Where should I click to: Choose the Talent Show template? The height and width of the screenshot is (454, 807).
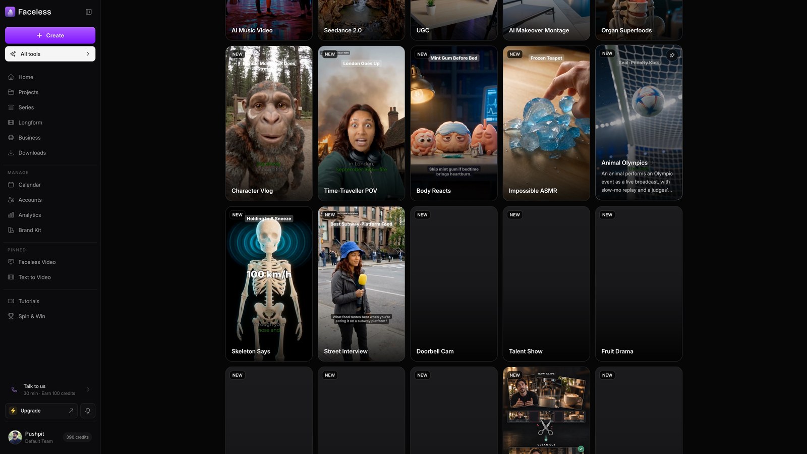click(x=546, y=284)
